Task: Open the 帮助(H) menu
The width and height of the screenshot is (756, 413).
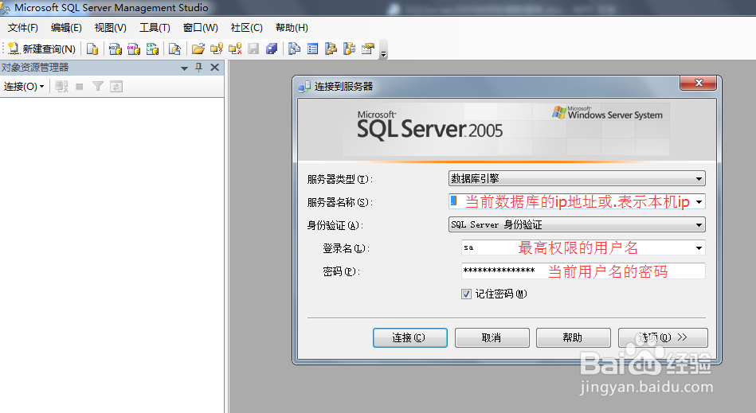Action: click(292, 27)
